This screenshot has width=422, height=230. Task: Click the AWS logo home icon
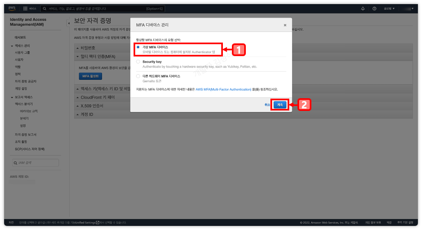point(12,8)
